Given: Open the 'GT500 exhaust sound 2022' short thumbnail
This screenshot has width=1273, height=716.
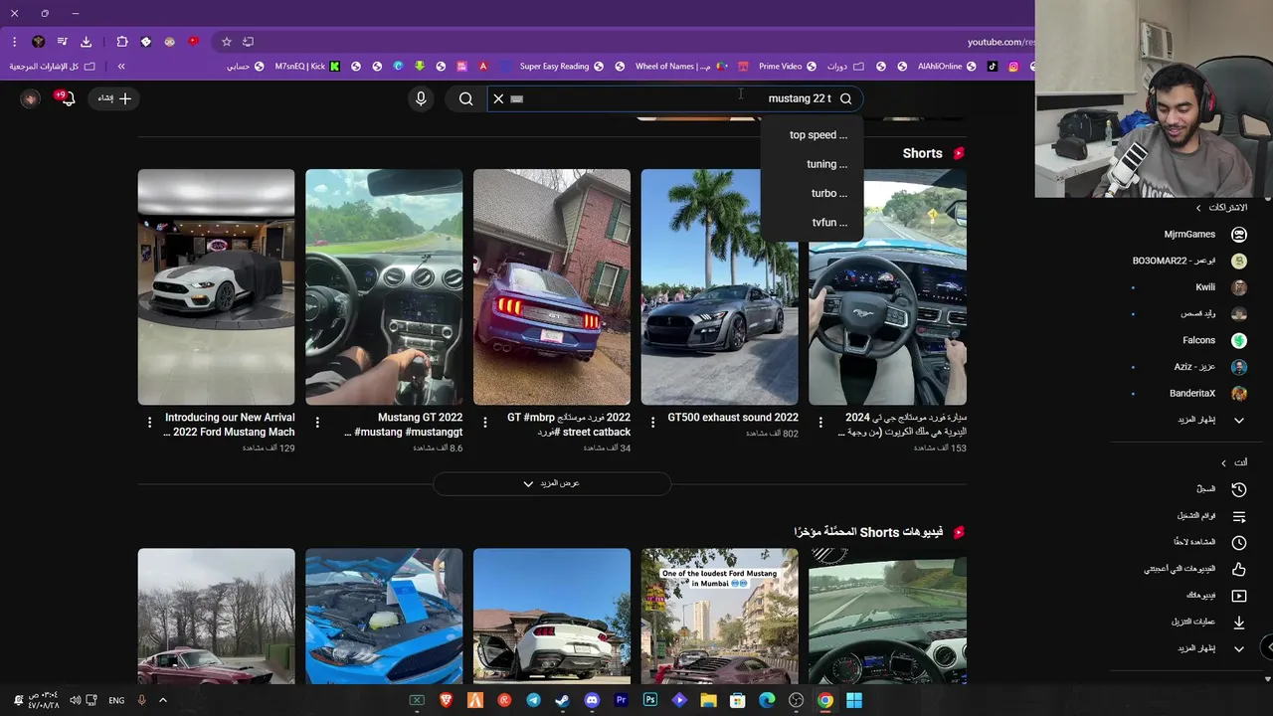Looking at the screenshot, I should [x=719, y=286].
